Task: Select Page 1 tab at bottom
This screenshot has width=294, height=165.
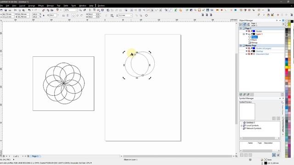Action: [35, 156]
